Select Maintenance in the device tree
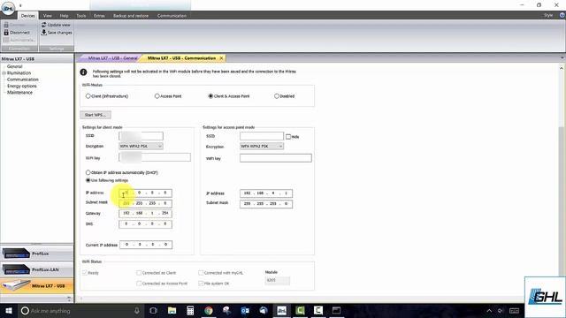This screenshot has width=566, height=318. coord(19,93)
